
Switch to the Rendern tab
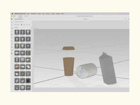pos(26,16)
